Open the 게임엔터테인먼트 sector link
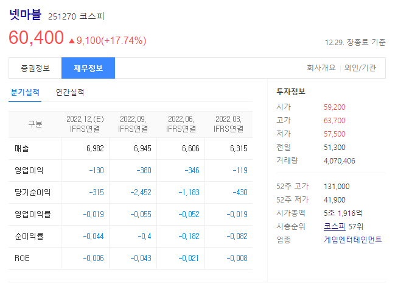Image resolution: width=398 pixels, height=283 pixels. 353,240
